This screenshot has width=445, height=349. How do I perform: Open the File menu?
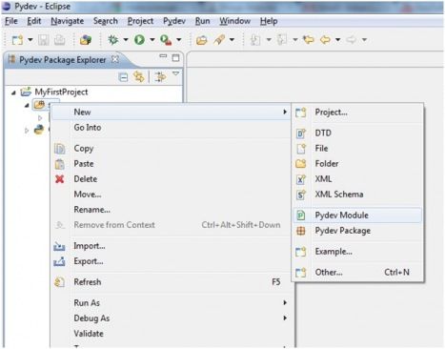coord(11,21)
